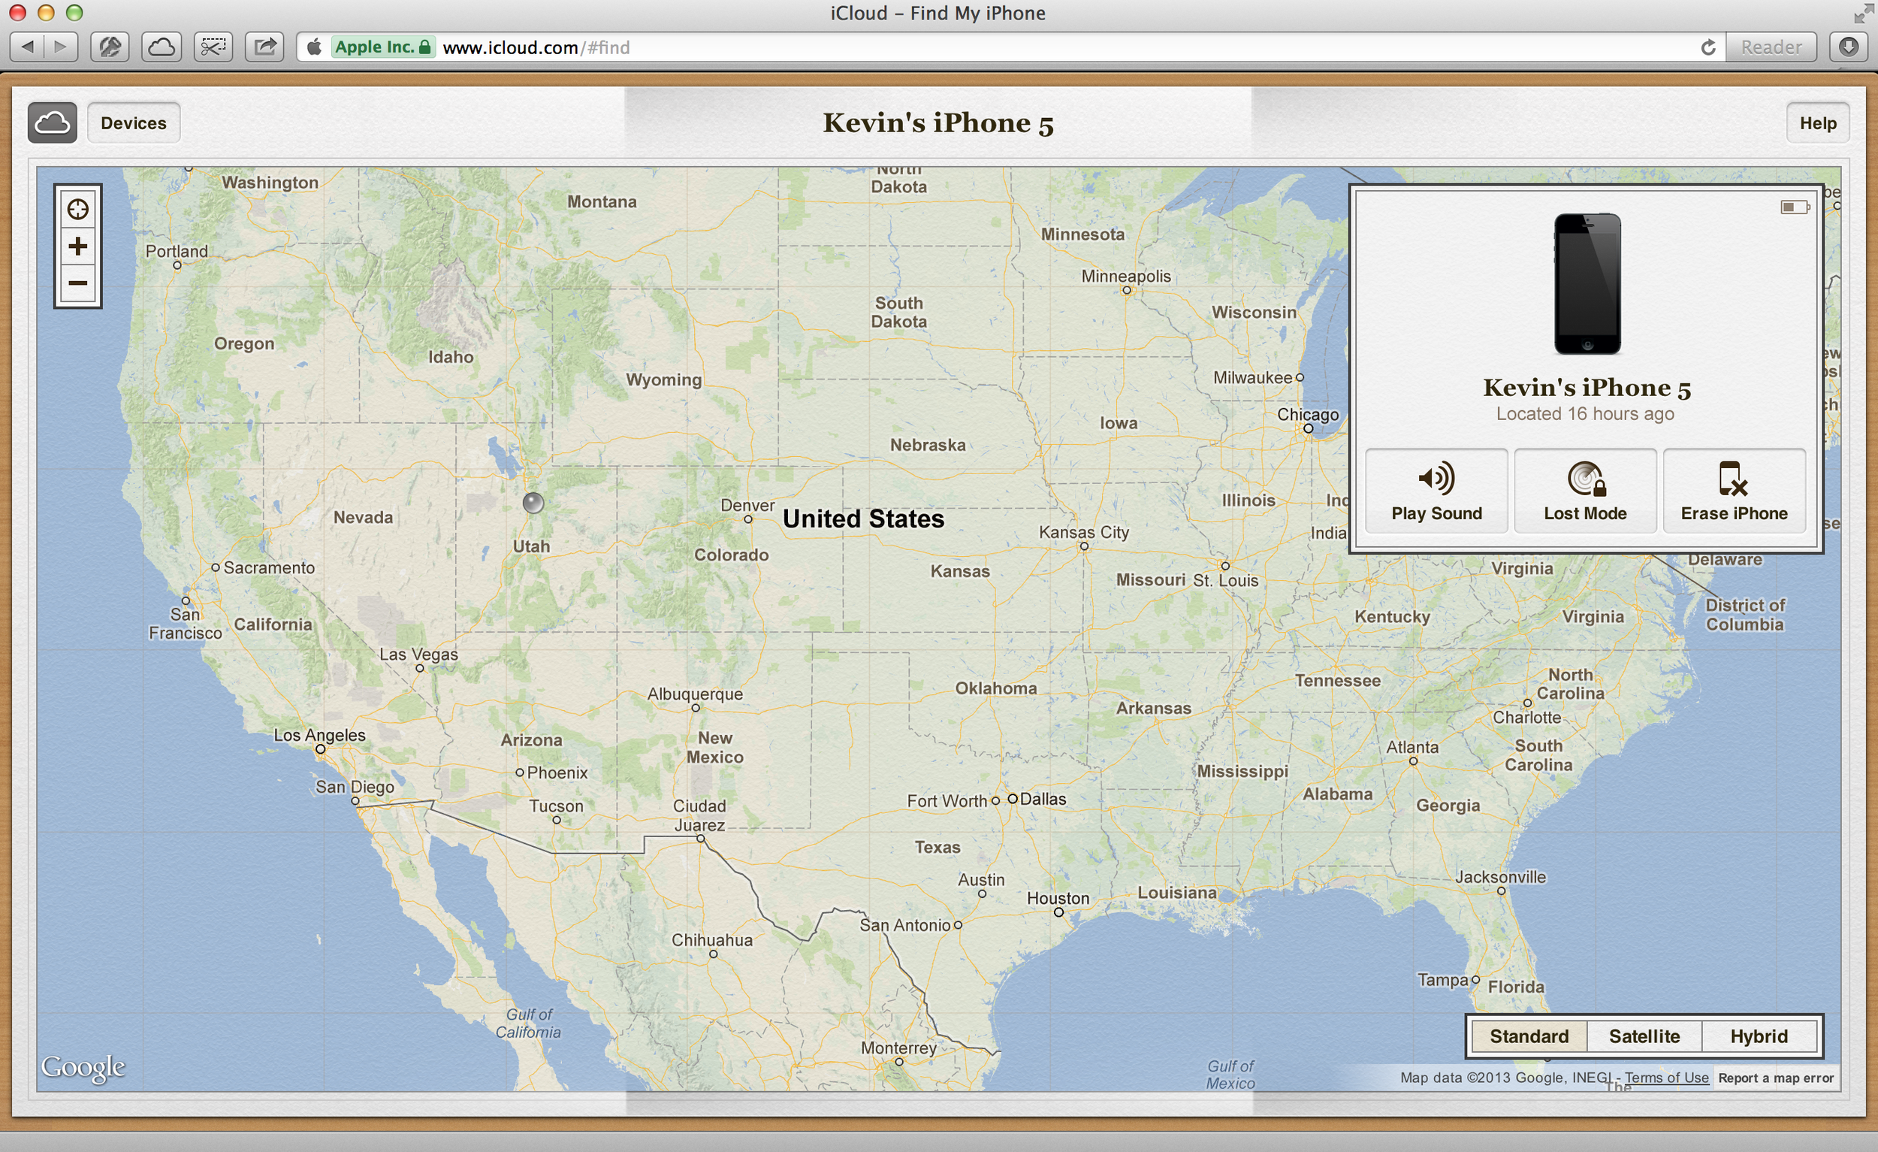
Task: Click the Portland map label
Action: 176,251
